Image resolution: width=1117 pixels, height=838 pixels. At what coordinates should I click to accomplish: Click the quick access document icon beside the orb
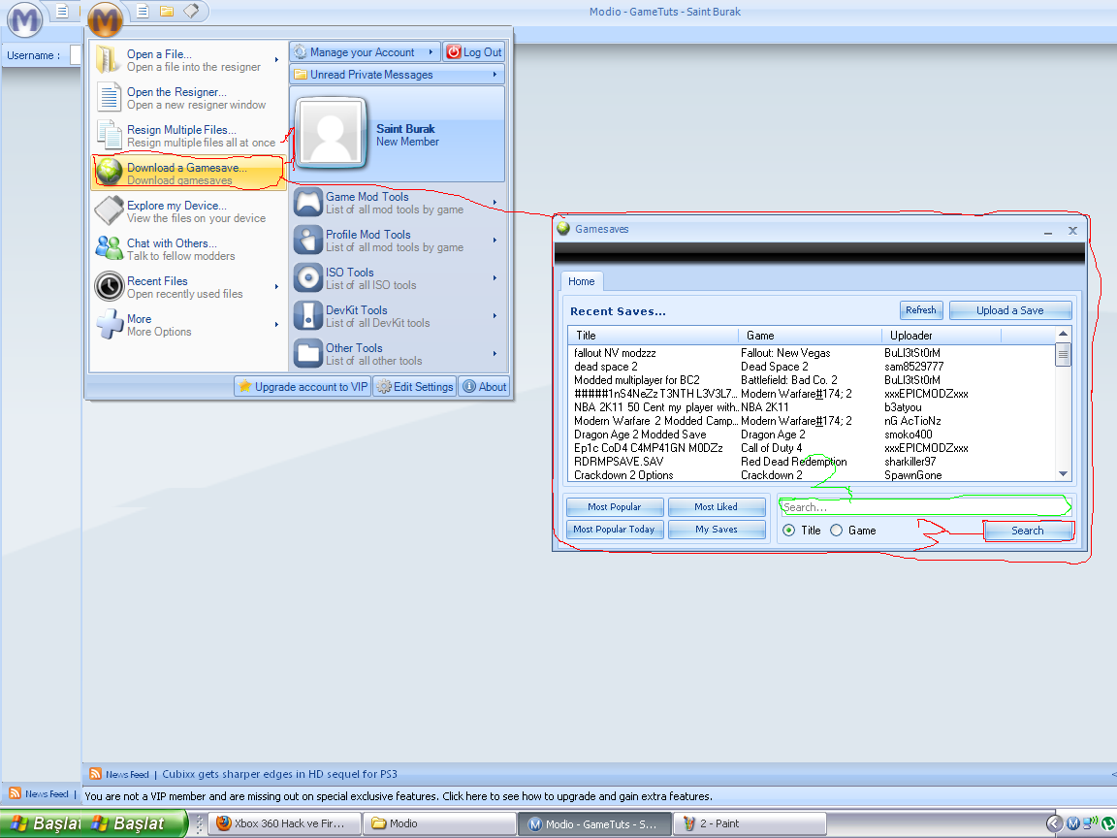143,11
